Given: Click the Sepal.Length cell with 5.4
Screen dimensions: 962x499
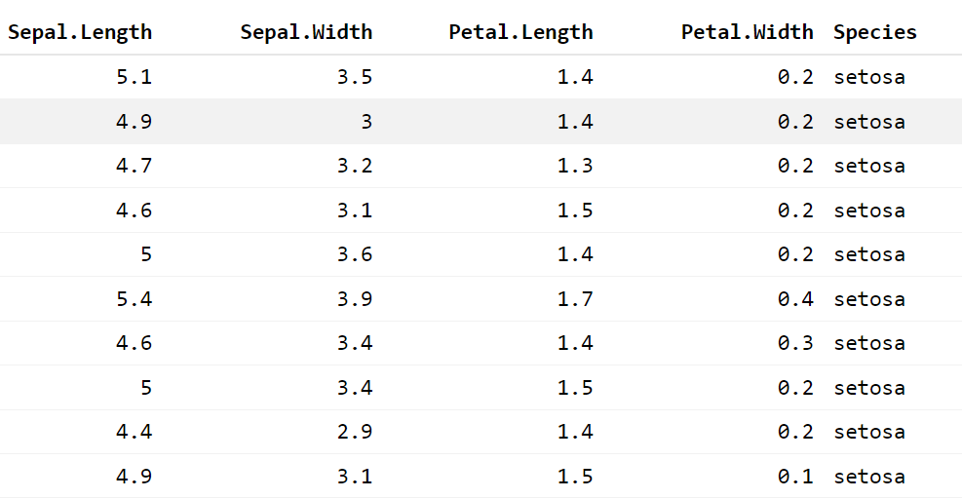Looking at the screenshot, I should [x=134, y=299].
